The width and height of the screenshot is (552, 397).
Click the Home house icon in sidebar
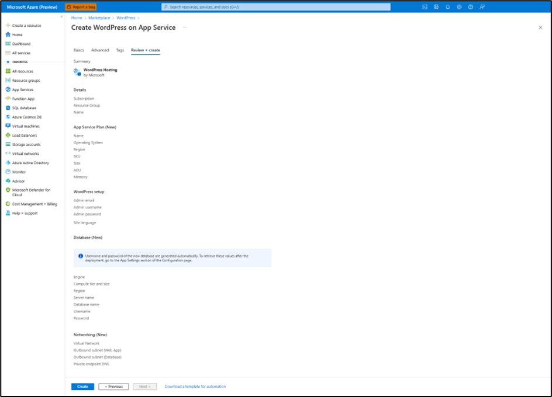pyautogui.click(x=8, y=34)
